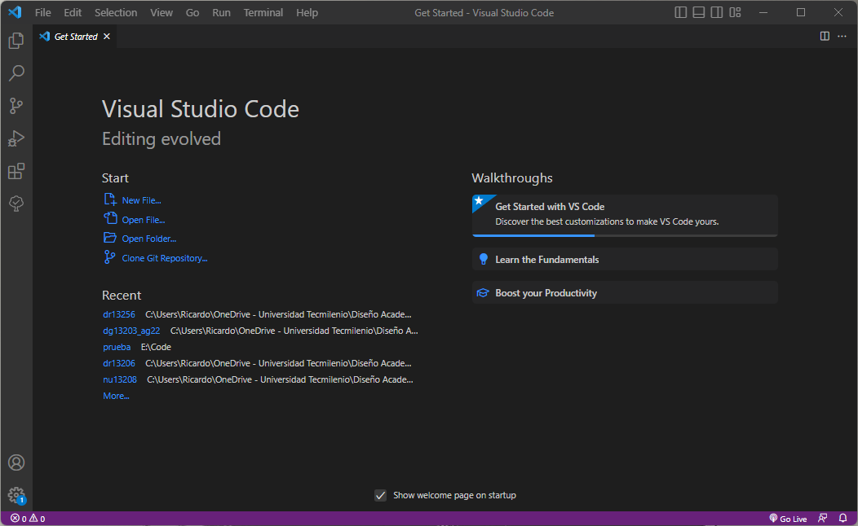The width and height of the screenshot is (858, 526).
Task: Open the Go menu
Action: (192, 12)
